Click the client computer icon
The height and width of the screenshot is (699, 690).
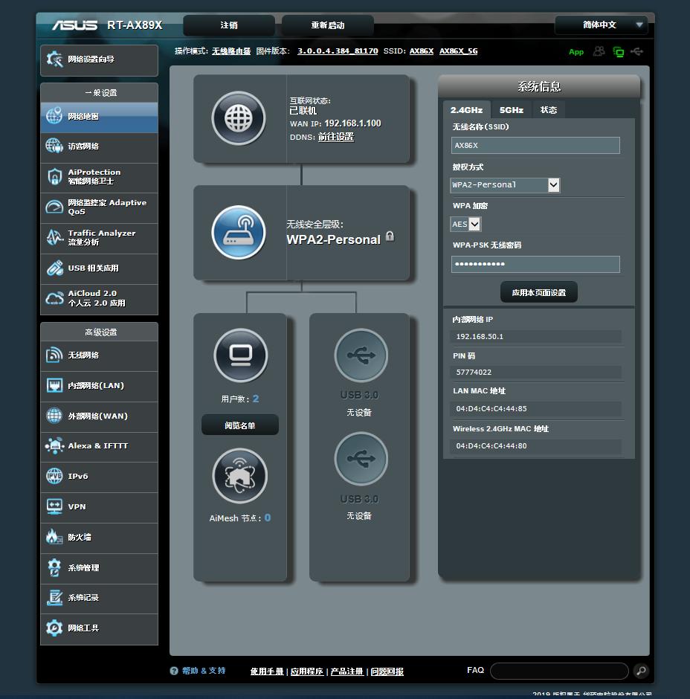[240, 355]
